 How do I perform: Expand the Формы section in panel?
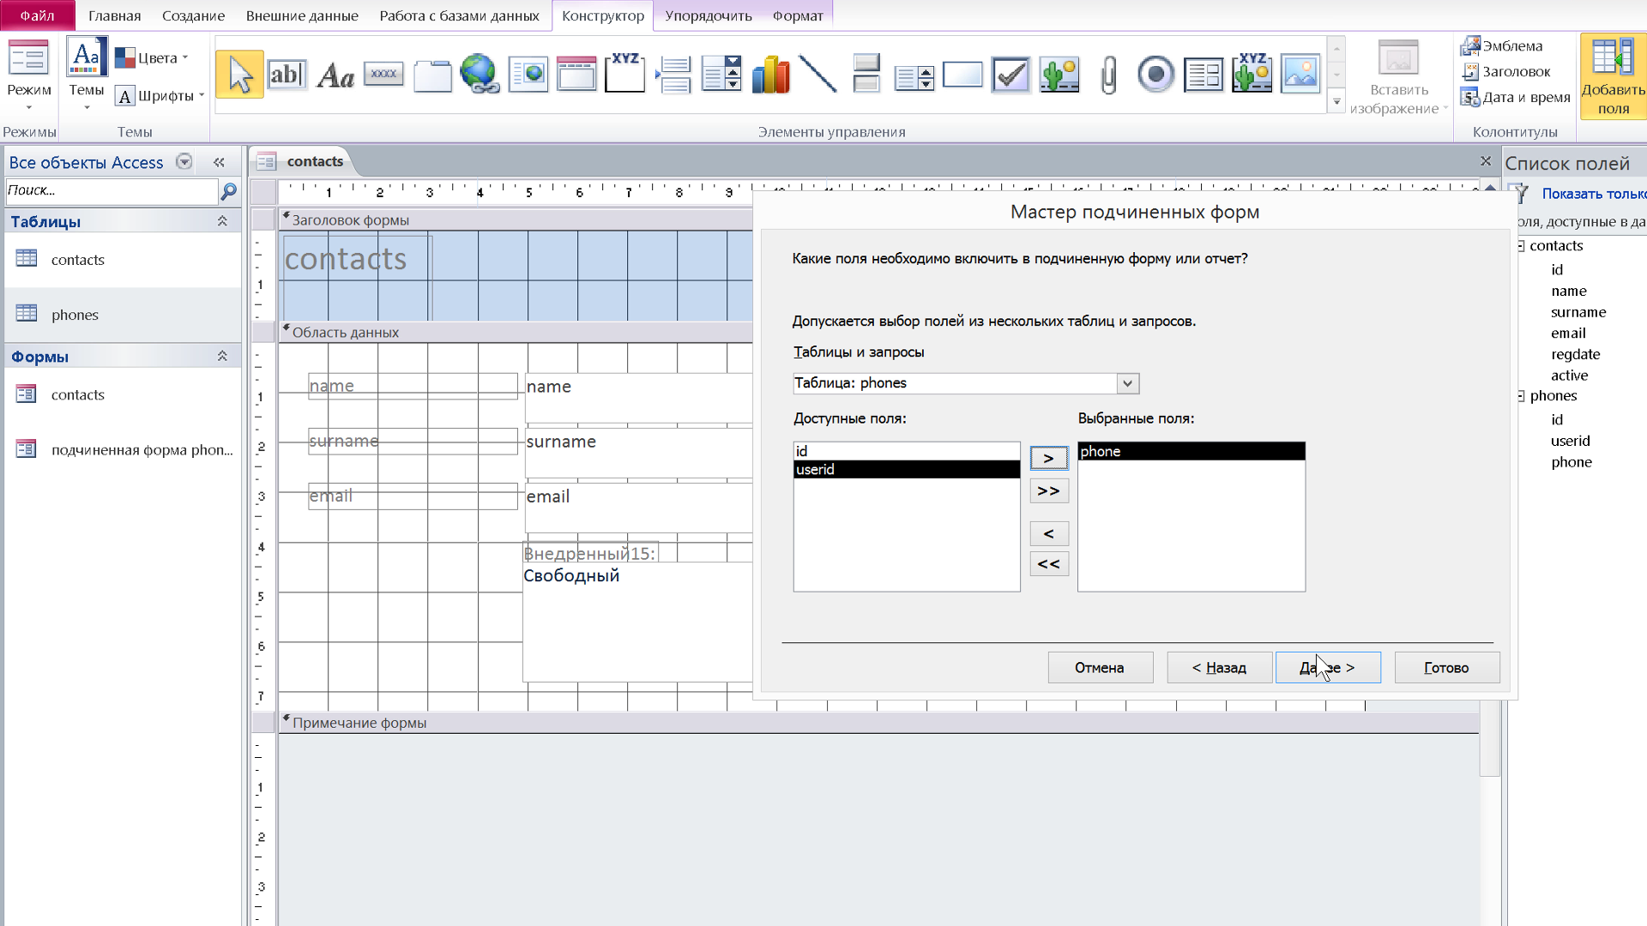coord(223,356)
